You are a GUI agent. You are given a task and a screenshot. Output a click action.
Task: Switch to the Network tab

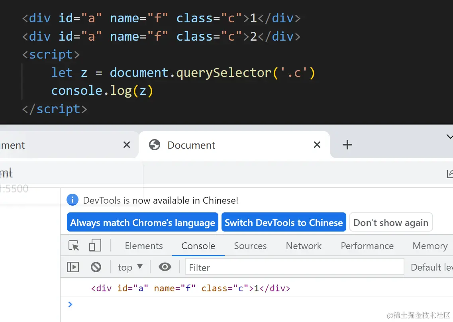click(304, 246)
